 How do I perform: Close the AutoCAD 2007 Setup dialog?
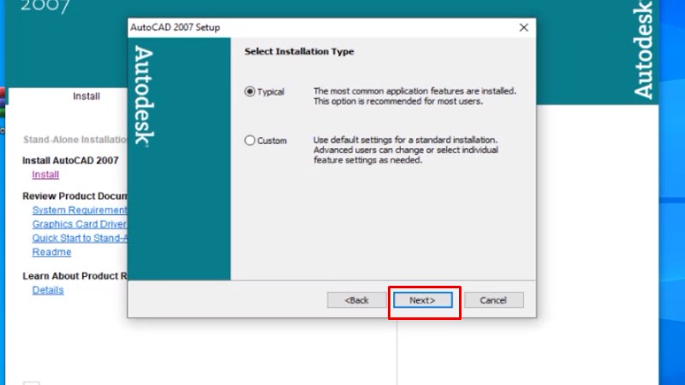click(x=523, y=27)
